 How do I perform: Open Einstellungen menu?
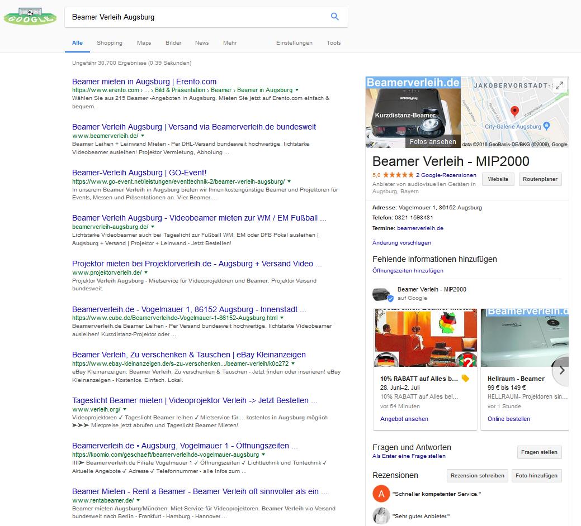[294, 43]
